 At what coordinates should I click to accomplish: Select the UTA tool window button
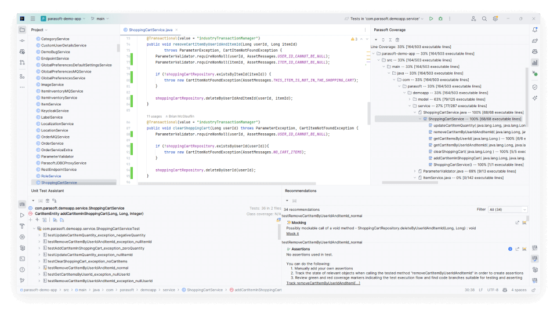[x=22, y=205]
